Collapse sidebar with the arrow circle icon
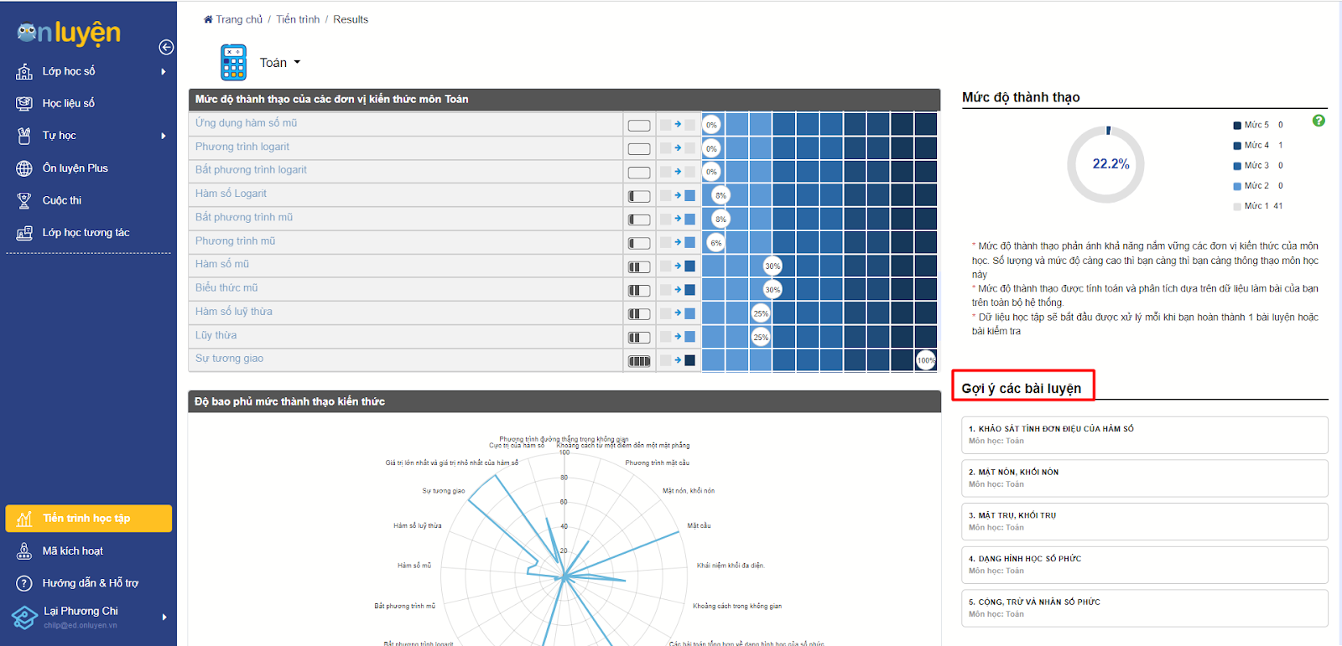This screenshot has height=646, width=1342. tap(166, 47)
